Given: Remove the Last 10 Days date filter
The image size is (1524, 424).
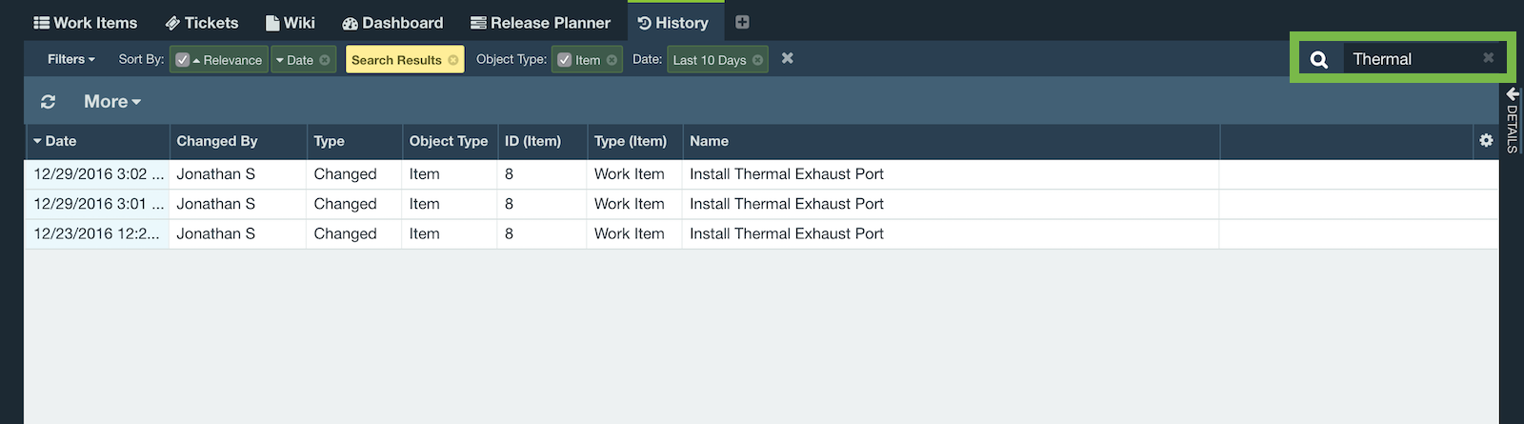Looking at the screenshot, I should (757, 60).
